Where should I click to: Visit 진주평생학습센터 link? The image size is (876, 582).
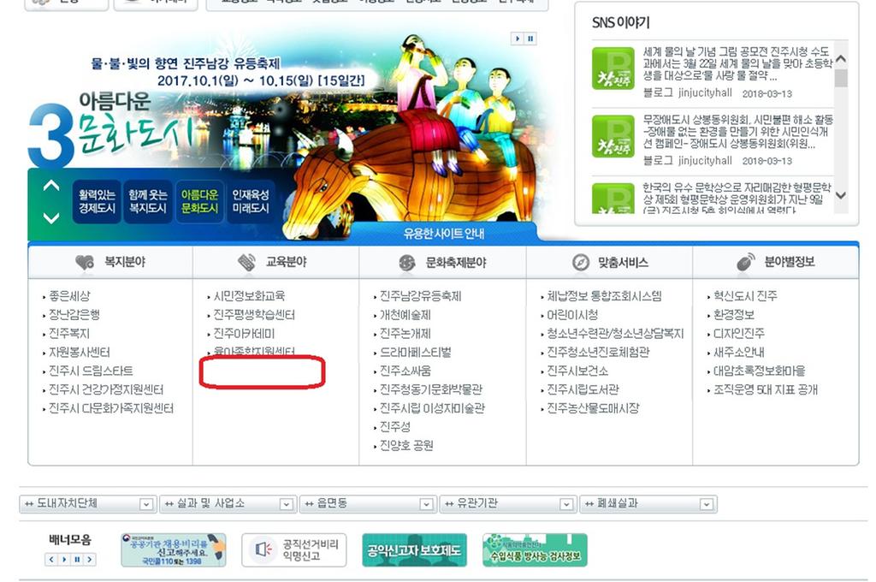click(x=254, y=315)
